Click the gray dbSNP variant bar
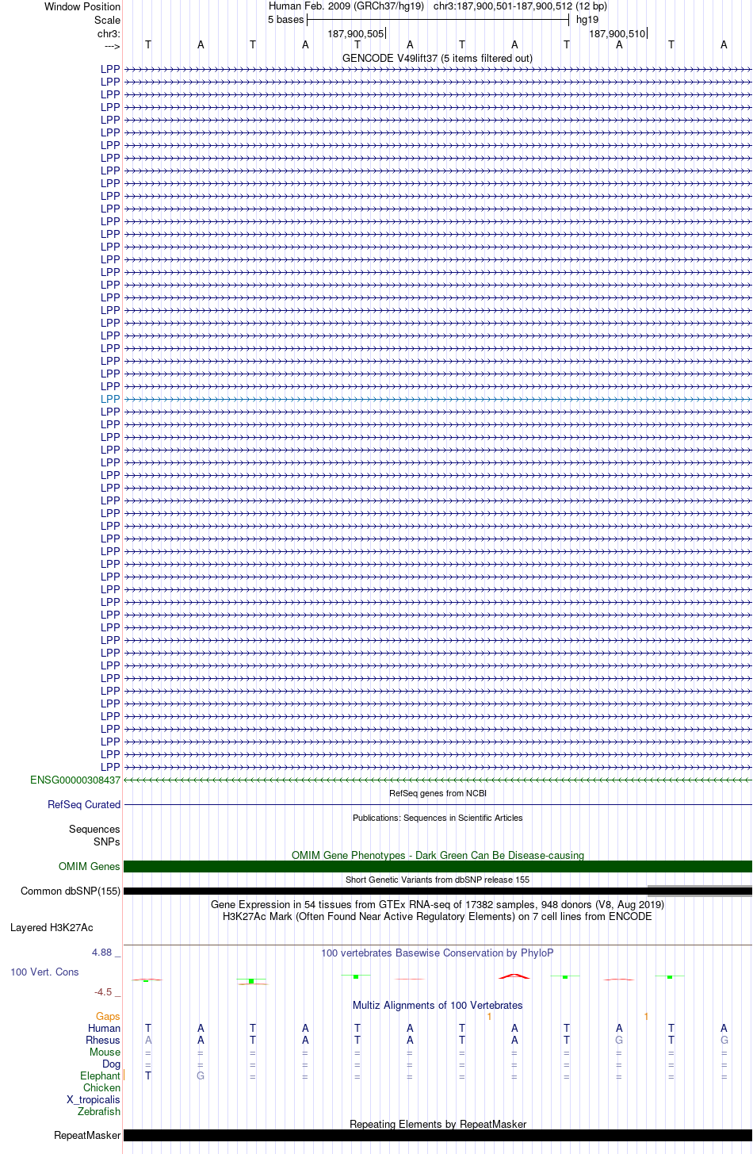 coord(700,891)
